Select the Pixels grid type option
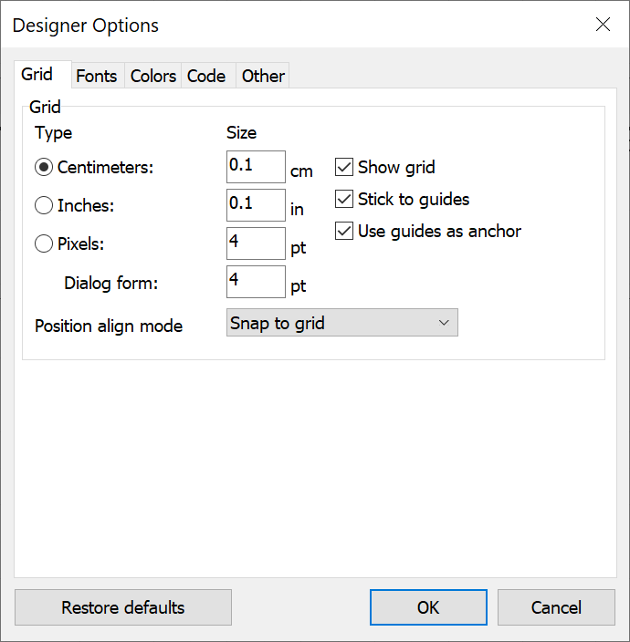Screen dimensions: 630x642 tap(44, 244)
